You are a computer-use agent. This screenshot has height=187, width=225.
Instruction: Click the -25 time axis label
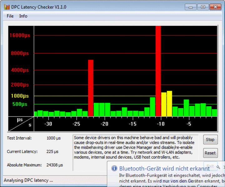(76, 124)
